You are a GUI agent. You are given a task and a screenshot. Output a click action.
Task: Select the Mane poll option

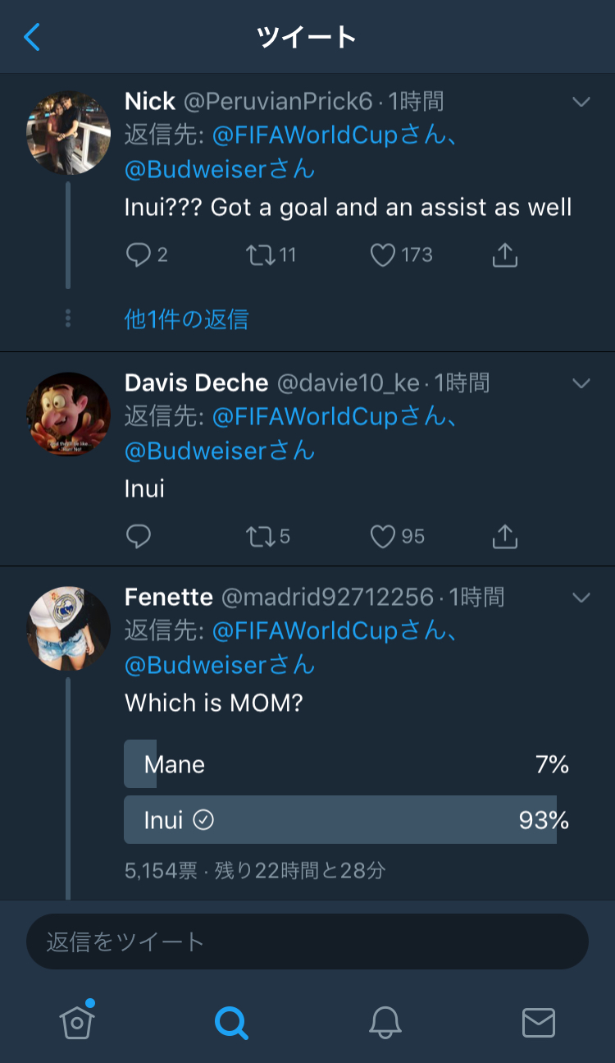point(340,764)
